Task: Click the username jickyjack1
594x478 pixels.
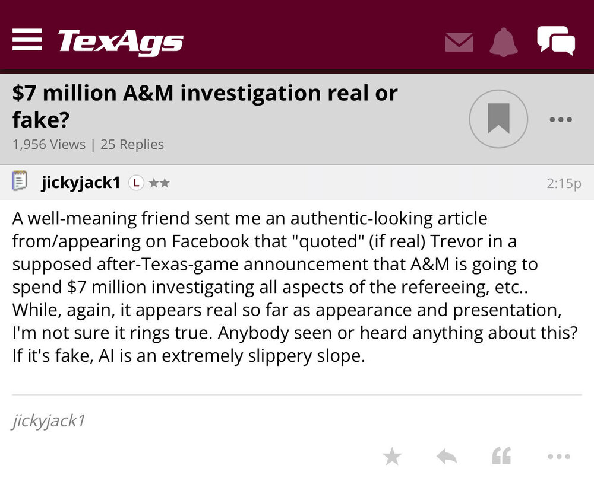Action: coord(80,181)
